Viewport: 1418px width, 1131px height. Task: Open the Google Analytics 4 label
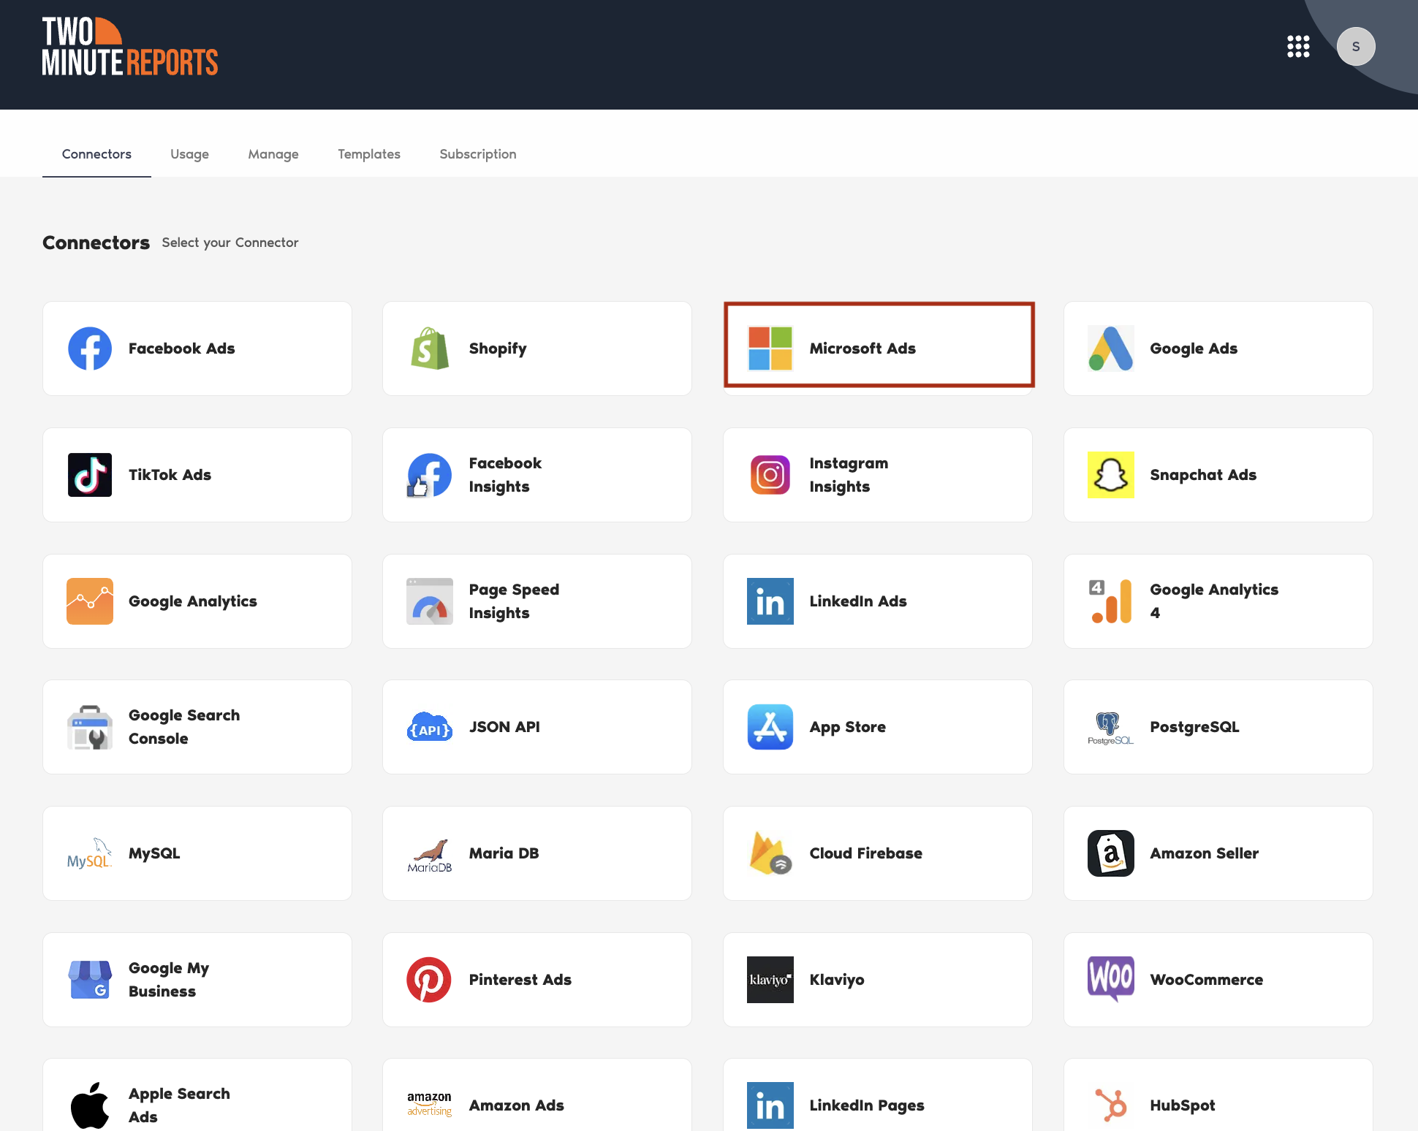click(1214, 601)
